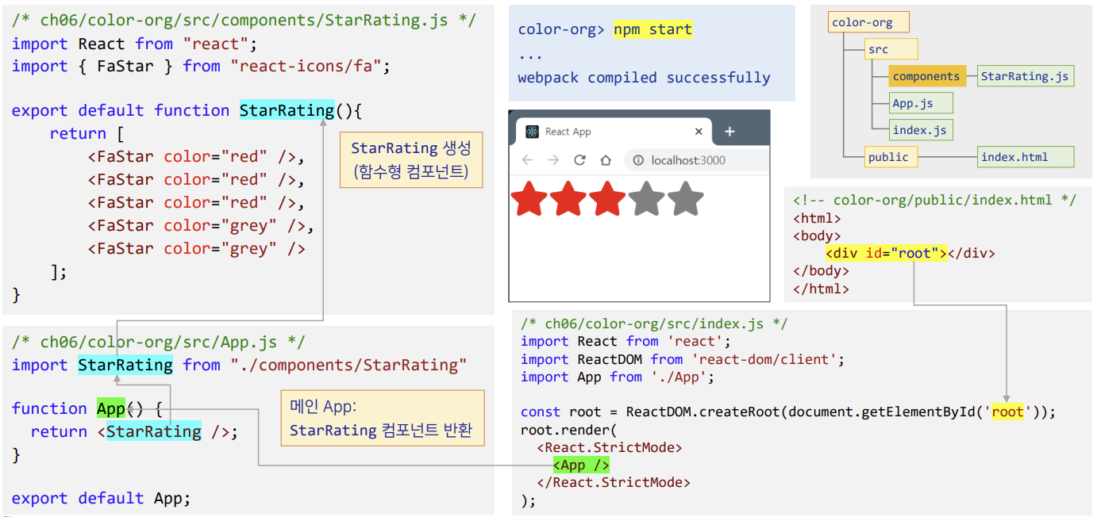Select the components folder node
This screenshot has width=1097, height=517.
click(926, 76)
